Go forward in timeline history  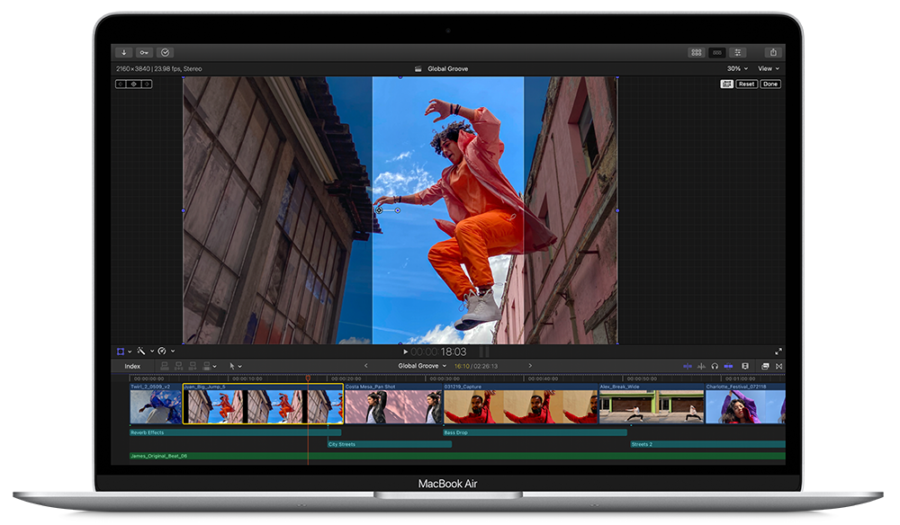[530, 366]
